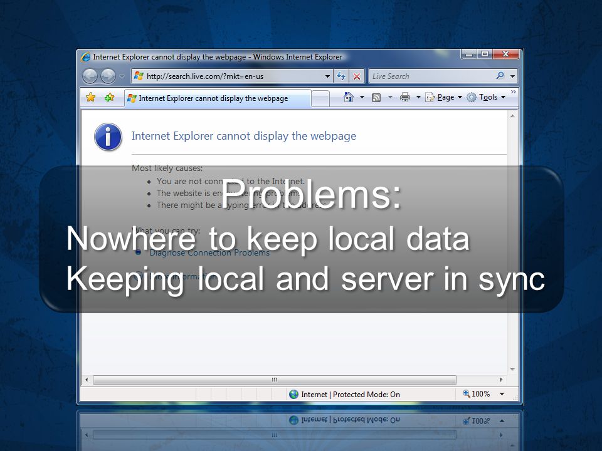602x451 pixels.
Task: Open the recent pages dropdown arrow
Action: click(122, 76)
